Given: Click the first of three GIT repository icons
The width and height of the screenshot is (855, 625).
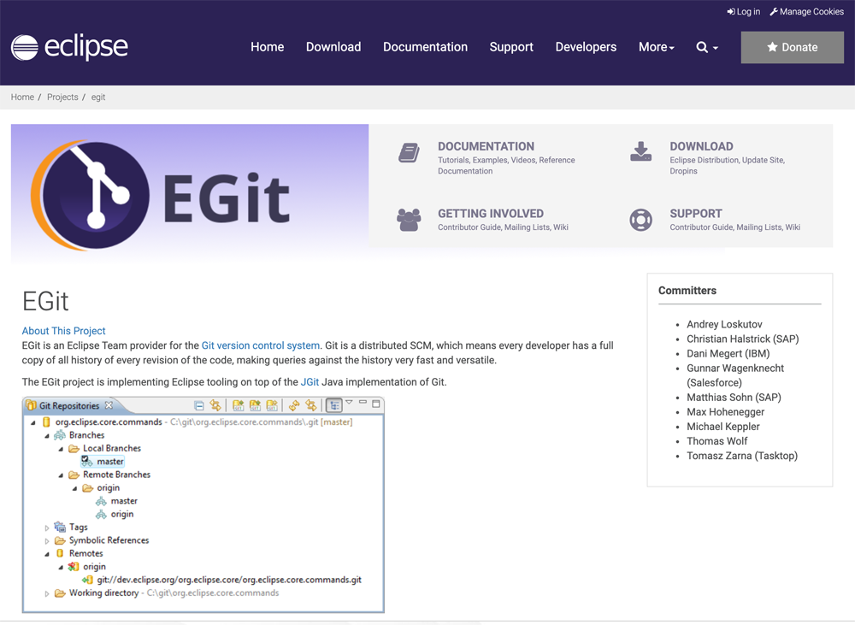Looking at the screenshot, I should 239,405.
